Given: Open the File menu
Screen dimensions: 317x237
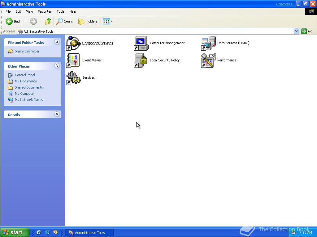Looking at the screenshot, I should pos(8,11).
